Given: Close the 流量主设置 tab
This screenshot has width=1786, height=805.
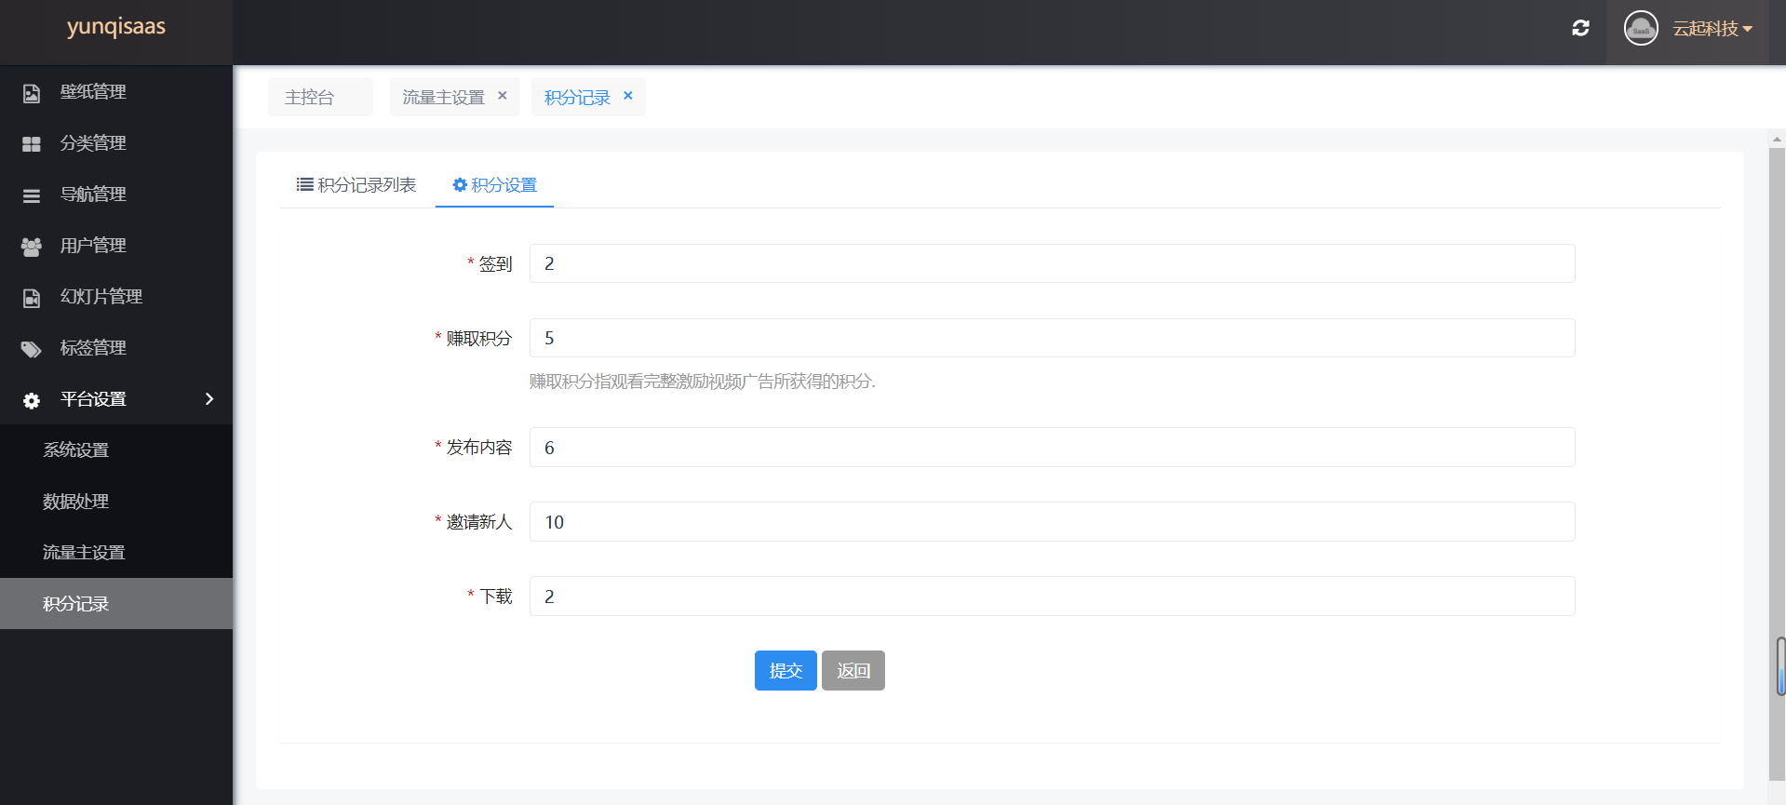Looking at the screenshot, I should point(503,95).
